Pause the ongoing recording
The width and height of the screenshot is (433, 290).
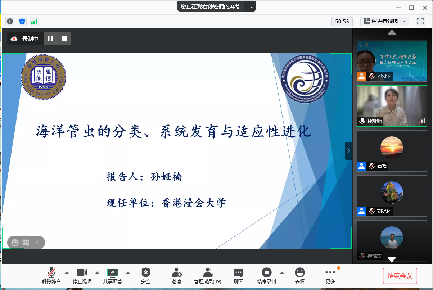[x=50, y=38]
